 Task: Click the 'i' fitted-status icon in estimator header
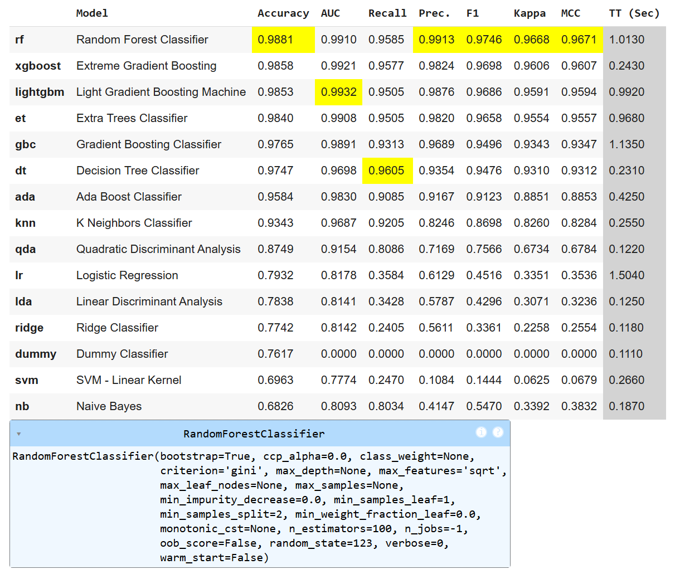[481, 432]
